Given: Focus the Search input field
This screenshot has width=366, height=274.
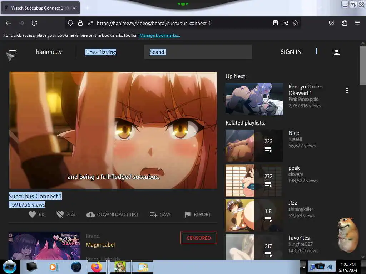Looking at the screenshot, I should point(198,52).
